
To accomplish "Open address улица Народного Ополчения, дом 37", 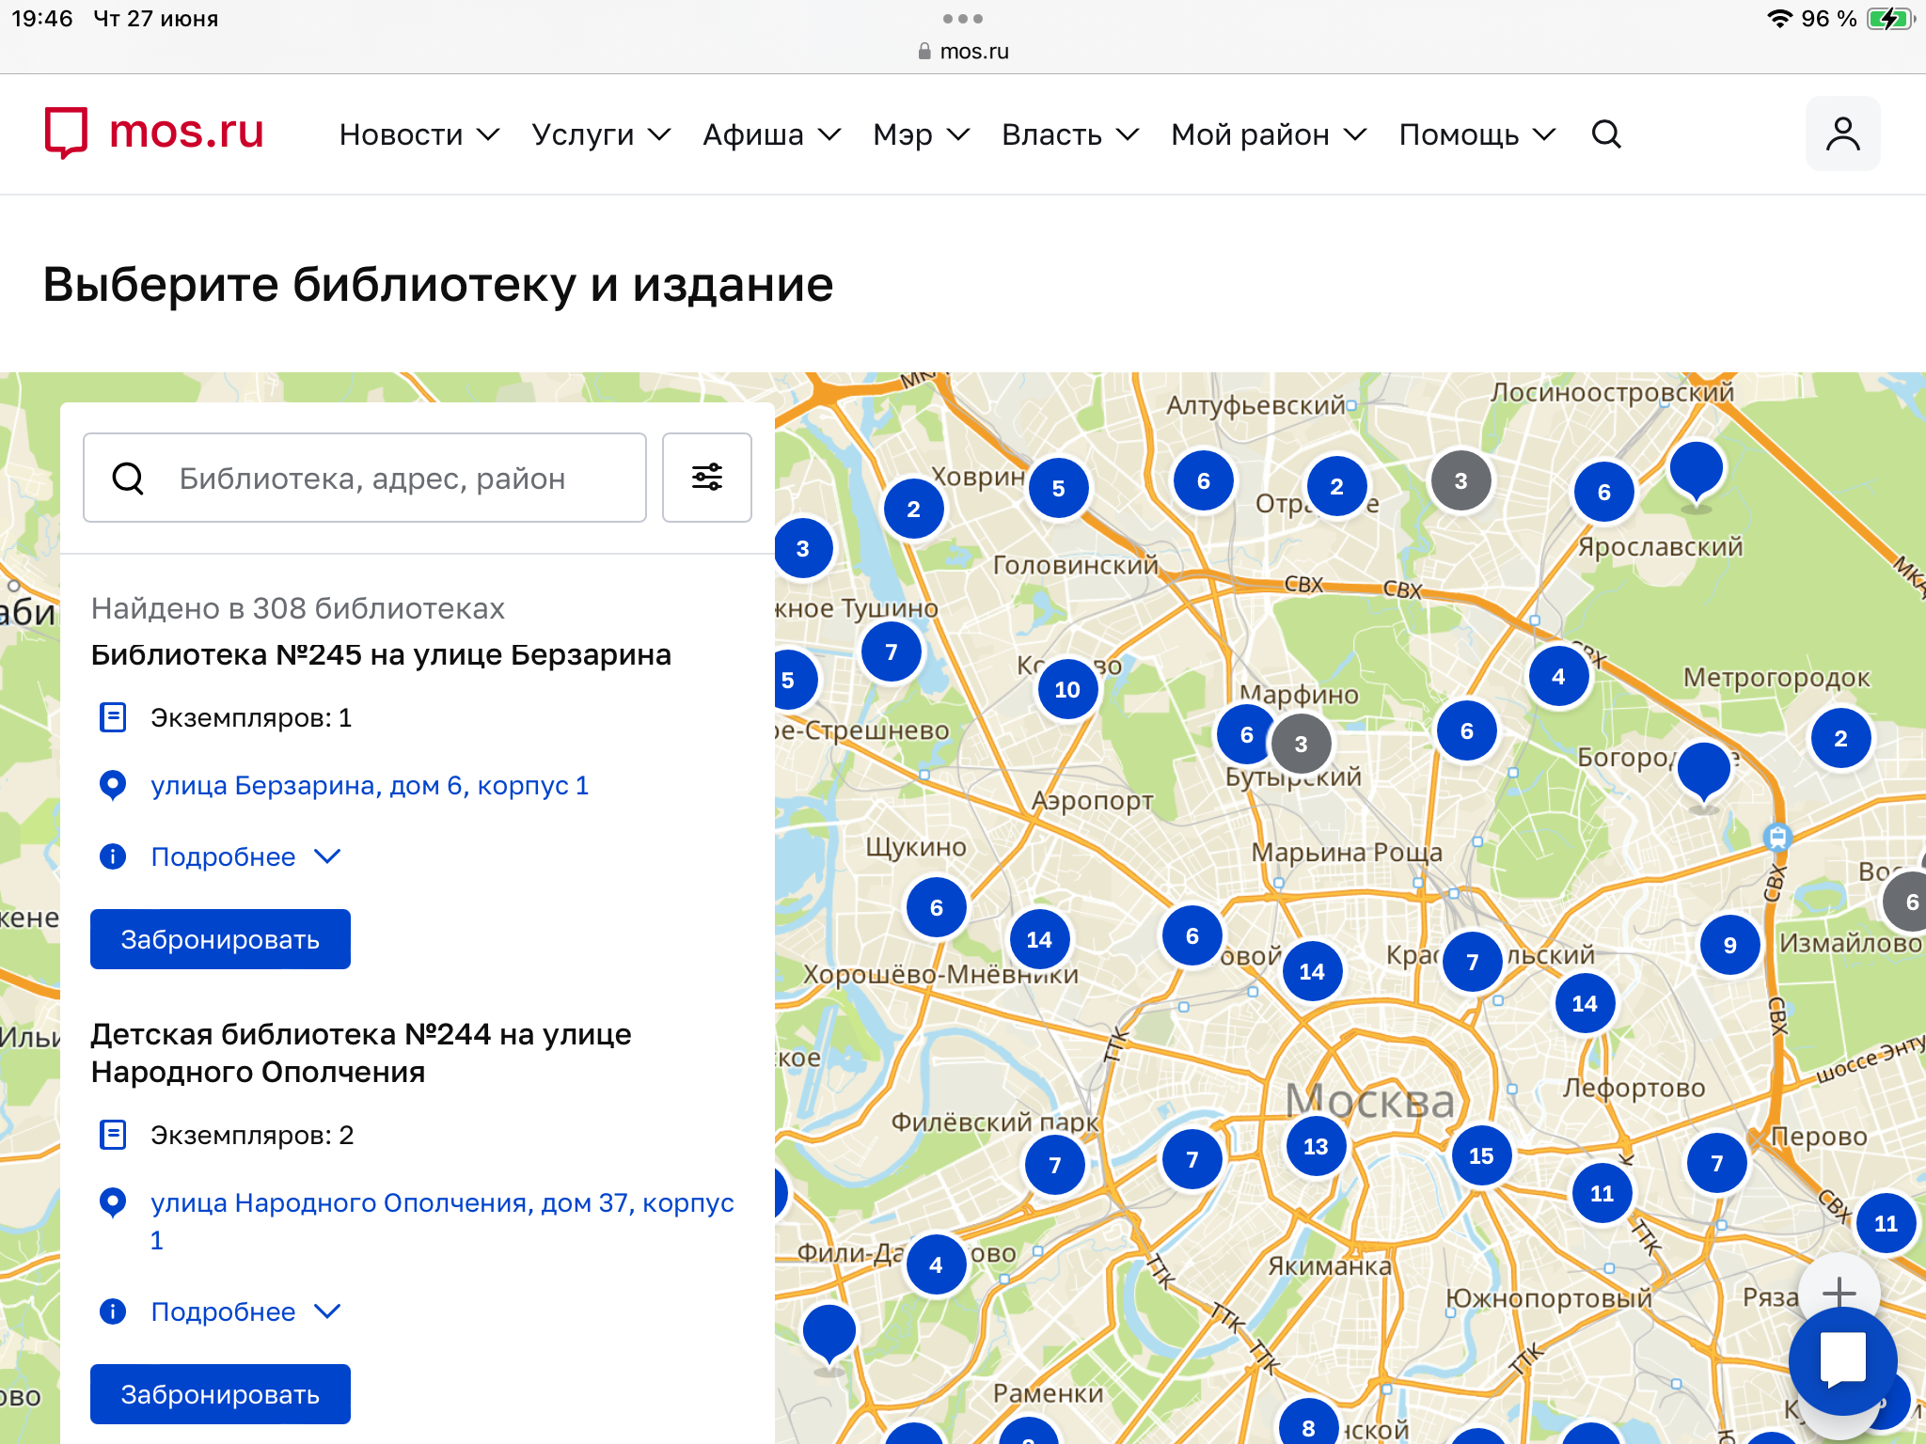I will [x=442, y=1221].
